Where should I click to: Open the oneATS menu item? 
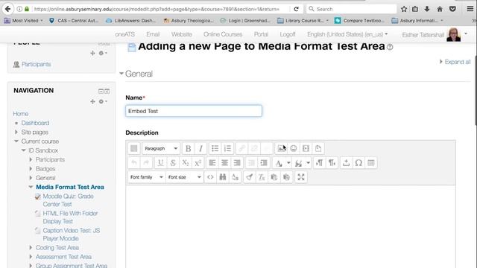(124, 34)
